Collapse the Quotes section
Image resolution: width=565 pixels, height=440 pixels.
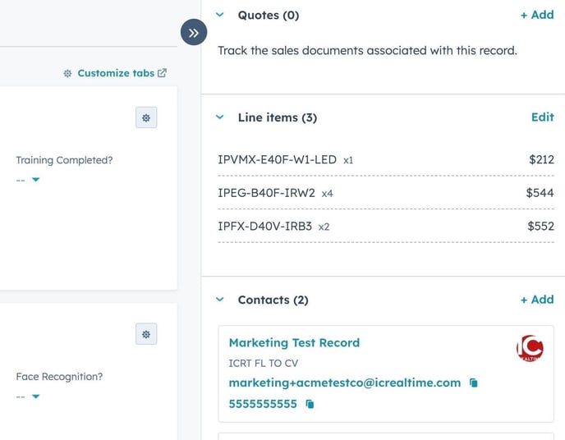point(219,15)
